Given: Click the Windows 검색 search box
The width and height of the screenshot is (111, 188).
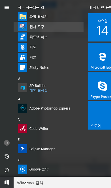Looking at the screenshot, I should pyautogui.click(x=62, y=183).
